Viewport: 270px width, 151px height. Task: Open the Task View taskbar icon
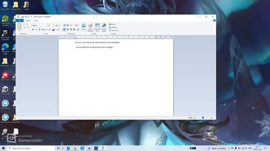(58, 148)
